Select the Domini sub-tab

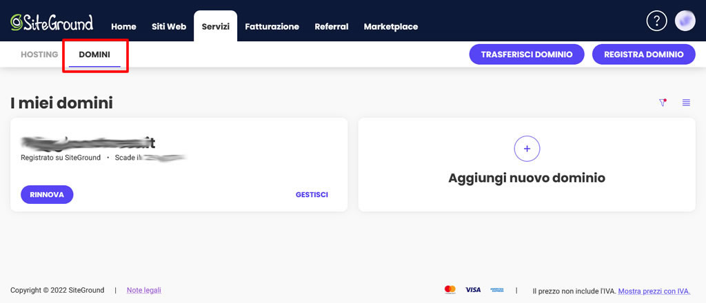[x=94, y=54]
